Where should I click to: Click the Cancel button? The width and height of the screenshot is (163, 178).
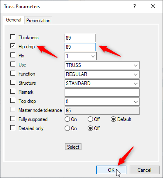point(144,170)
